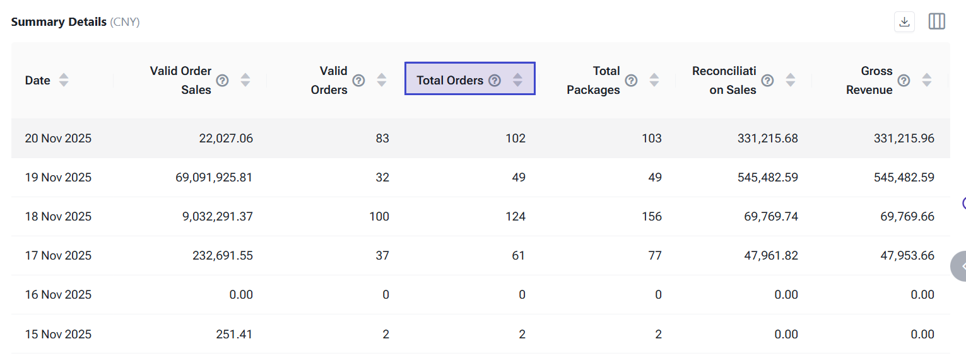Click help icon beside Total Packages

(631, 80)
